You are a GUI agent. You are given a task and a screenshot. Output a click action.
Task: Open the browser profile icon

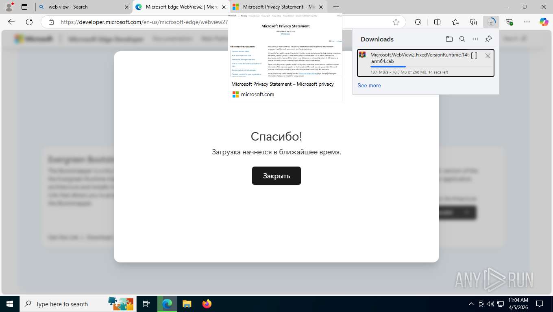9,7
